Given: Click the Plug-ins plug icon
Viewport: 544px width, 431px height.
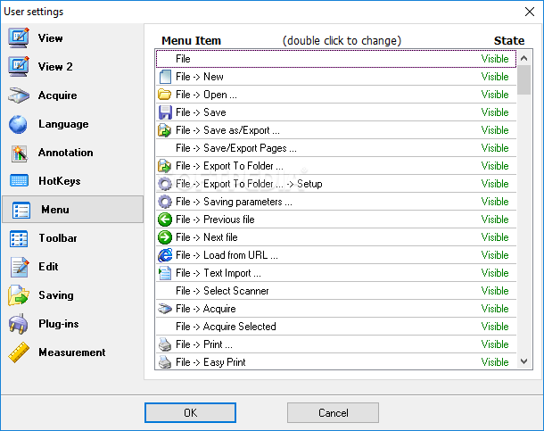Looking at the screenshot, I should coord(19,324).
